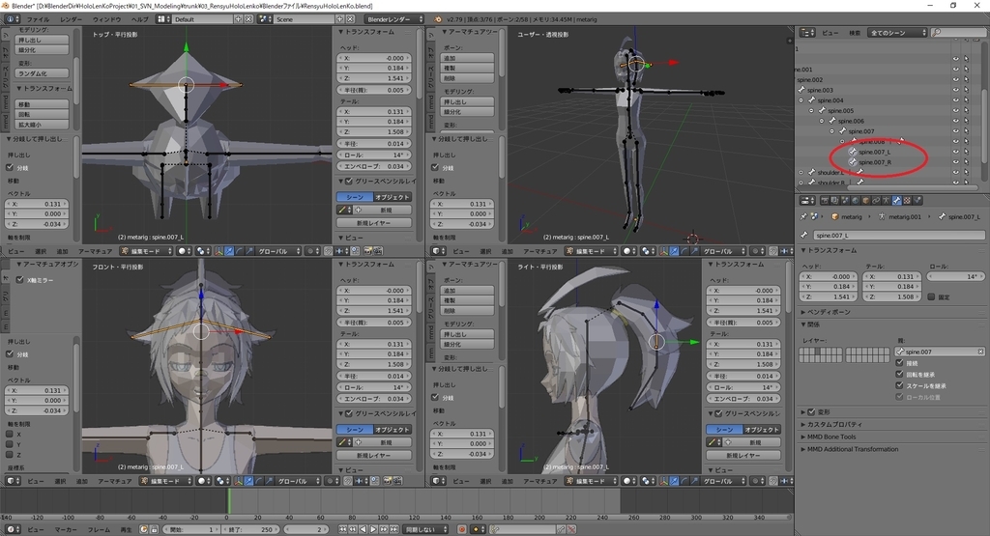Toggle the 接続 checkbox in relations panel
This screenshot has height=536, width=990.
point(899,364)
